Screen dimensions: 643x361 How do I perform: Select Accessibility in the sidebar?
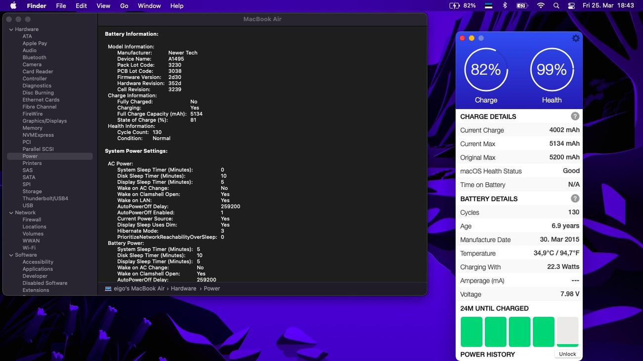(38, 262)
